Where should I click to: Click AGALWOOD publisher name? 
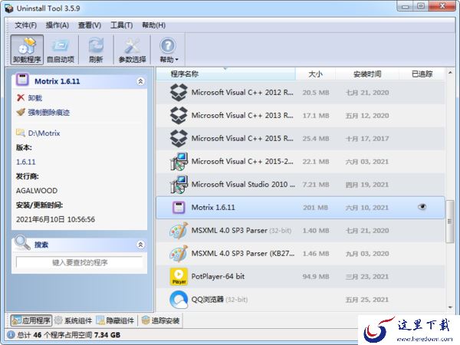coord(37,191)
